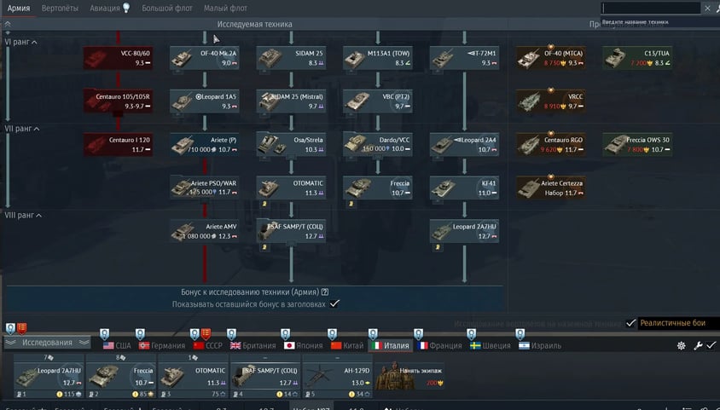720x410 pixels.
Task: Switch to the 'Вертолёты' tab
Action: coord(60,8)
